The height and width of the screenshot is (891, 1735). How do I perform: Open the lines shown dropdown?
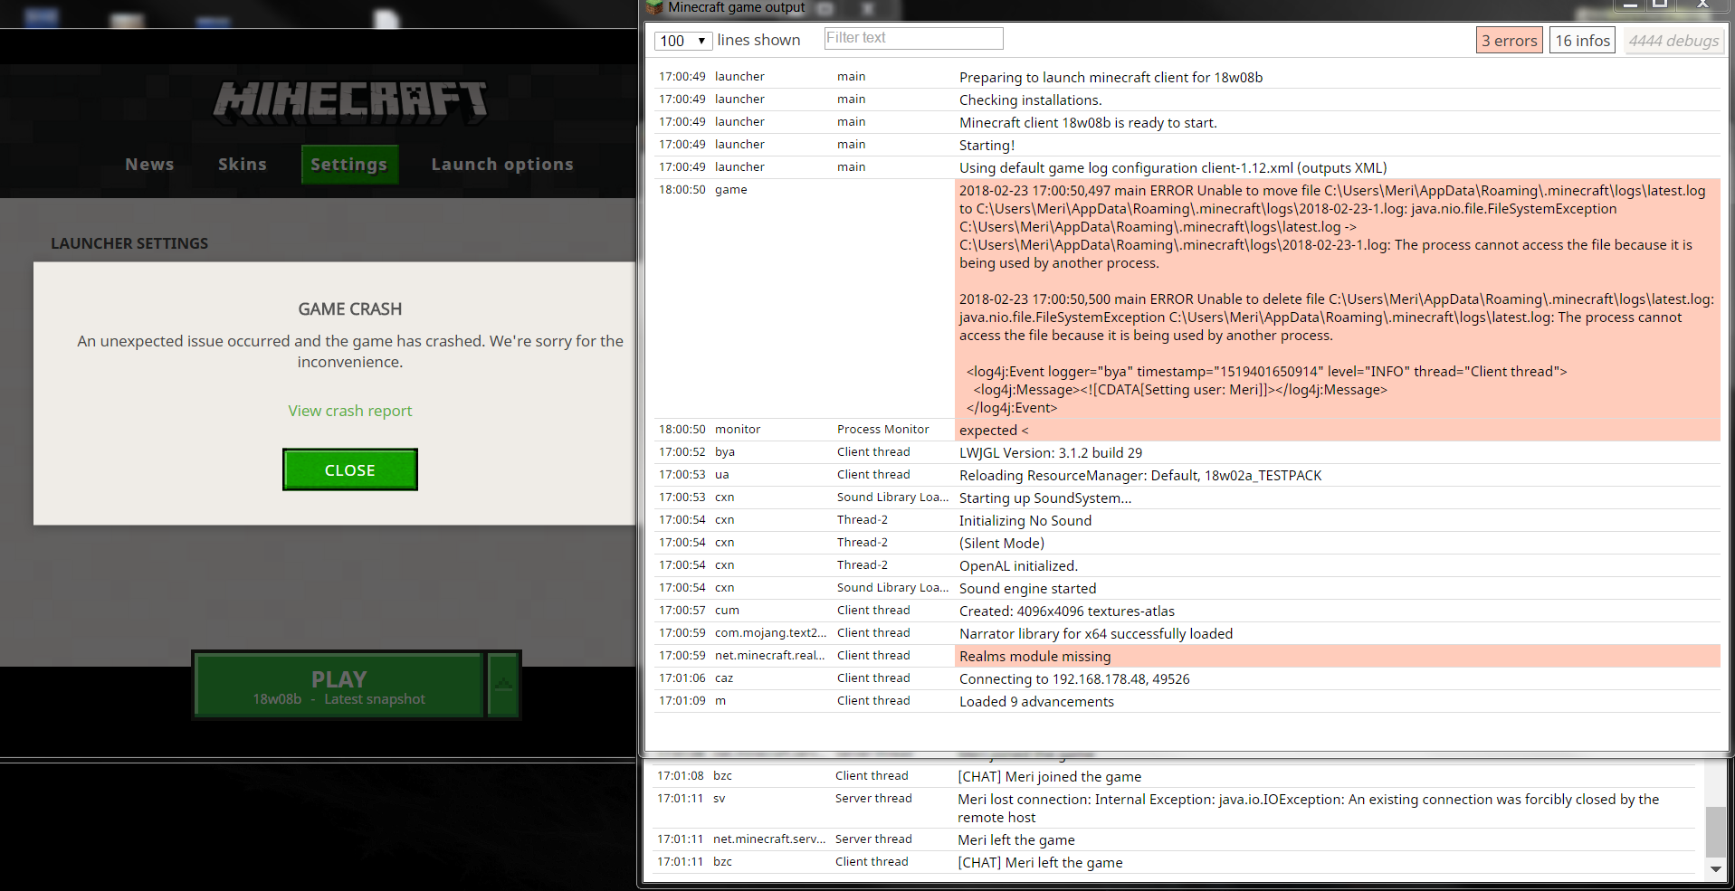pyautogui.click(x=683, y=41)
